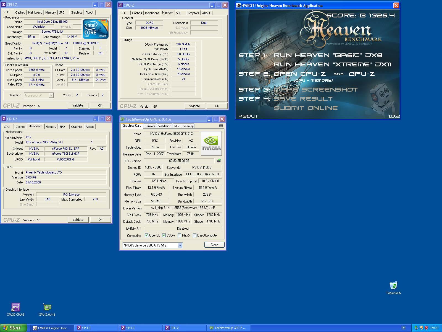The width and height of the screenshot is (442, 332).
Task: Open the About tab in CPU-Z Memory window
Action: click(206, 13)
